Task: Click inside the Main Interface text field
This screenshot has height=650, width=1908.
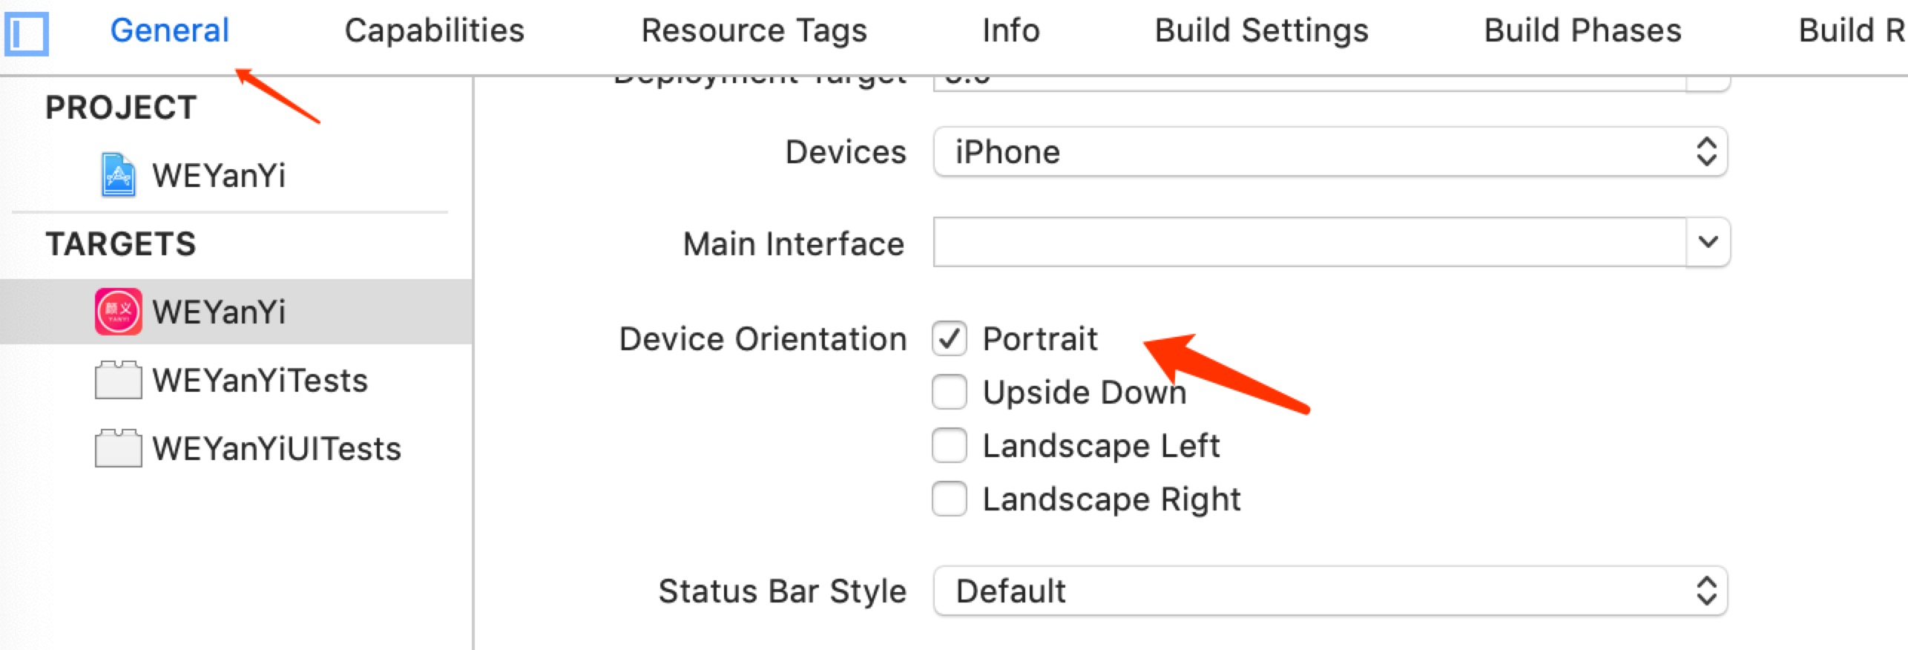Action: click(x=1309, y=242)
